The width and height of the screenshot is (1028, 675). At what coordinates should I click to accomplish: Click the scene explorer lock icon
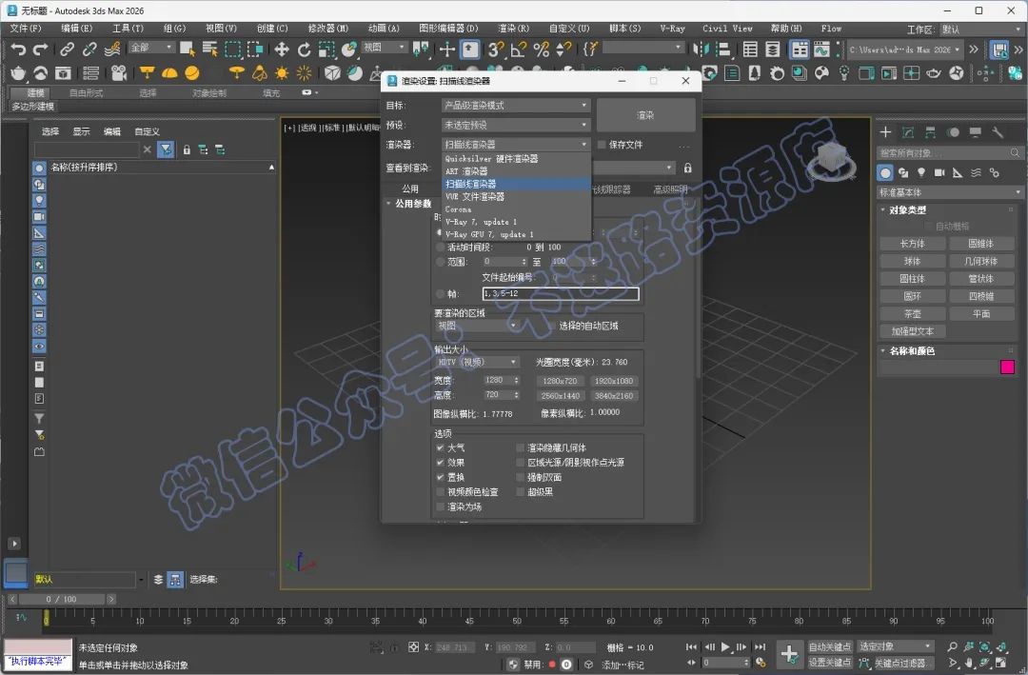pos(187,150)
